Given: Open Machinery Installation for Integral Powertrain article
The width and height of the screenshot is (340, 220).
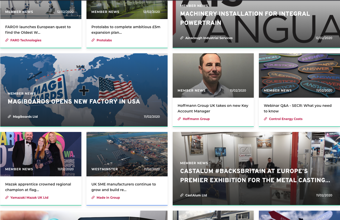Looking at the screenshot, I should click(245, 18).
